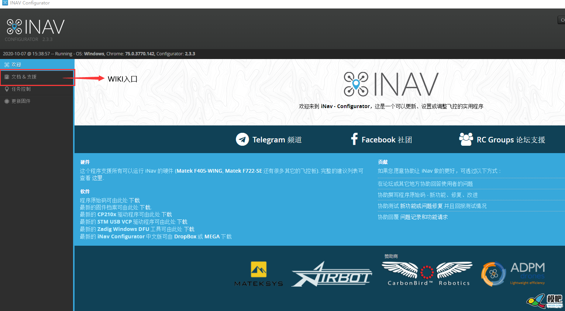The width and height of the screenshot is (565, 311).
Task: Click the Airbot sponsor logo
Action: (332, 274)
